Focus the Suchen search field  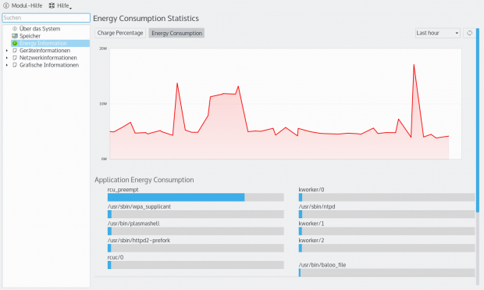click(46, 18)
